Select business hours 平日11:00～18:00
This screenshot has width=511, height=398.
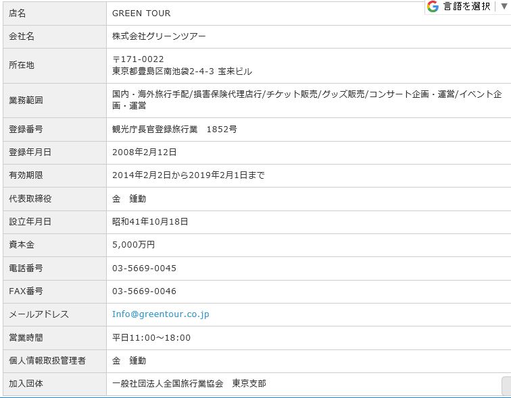(151, 338)
